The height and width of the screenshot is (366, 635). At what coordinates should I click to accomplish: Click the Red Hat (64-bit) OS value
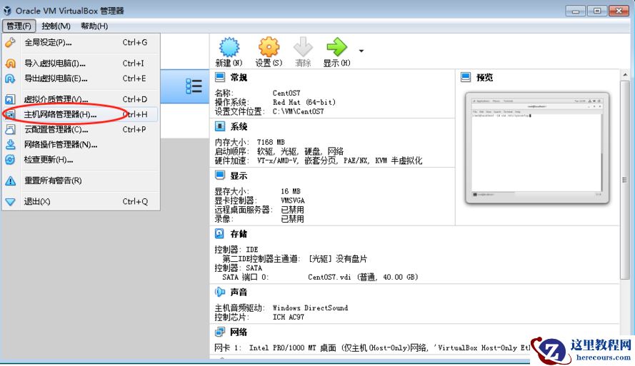point(304,102)
